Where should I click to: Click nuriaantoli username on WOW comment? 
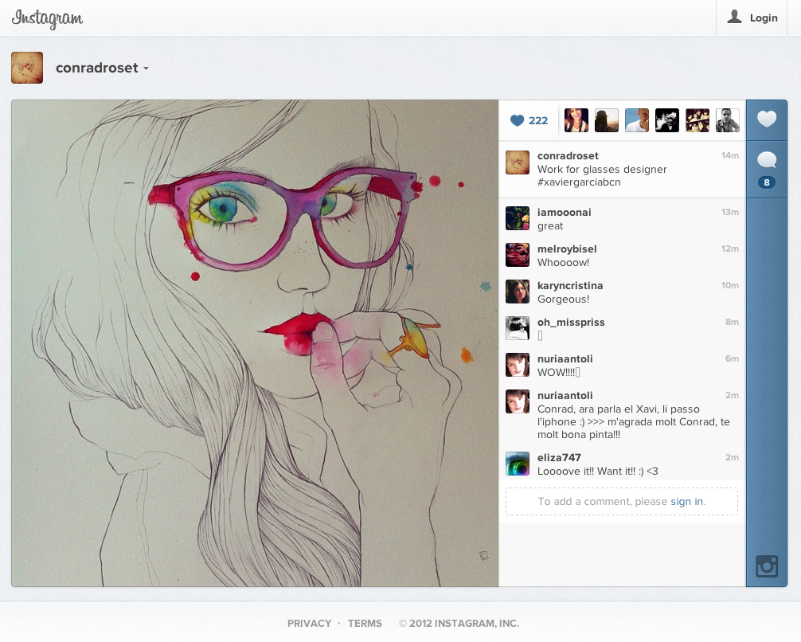[x=565, y=358]
